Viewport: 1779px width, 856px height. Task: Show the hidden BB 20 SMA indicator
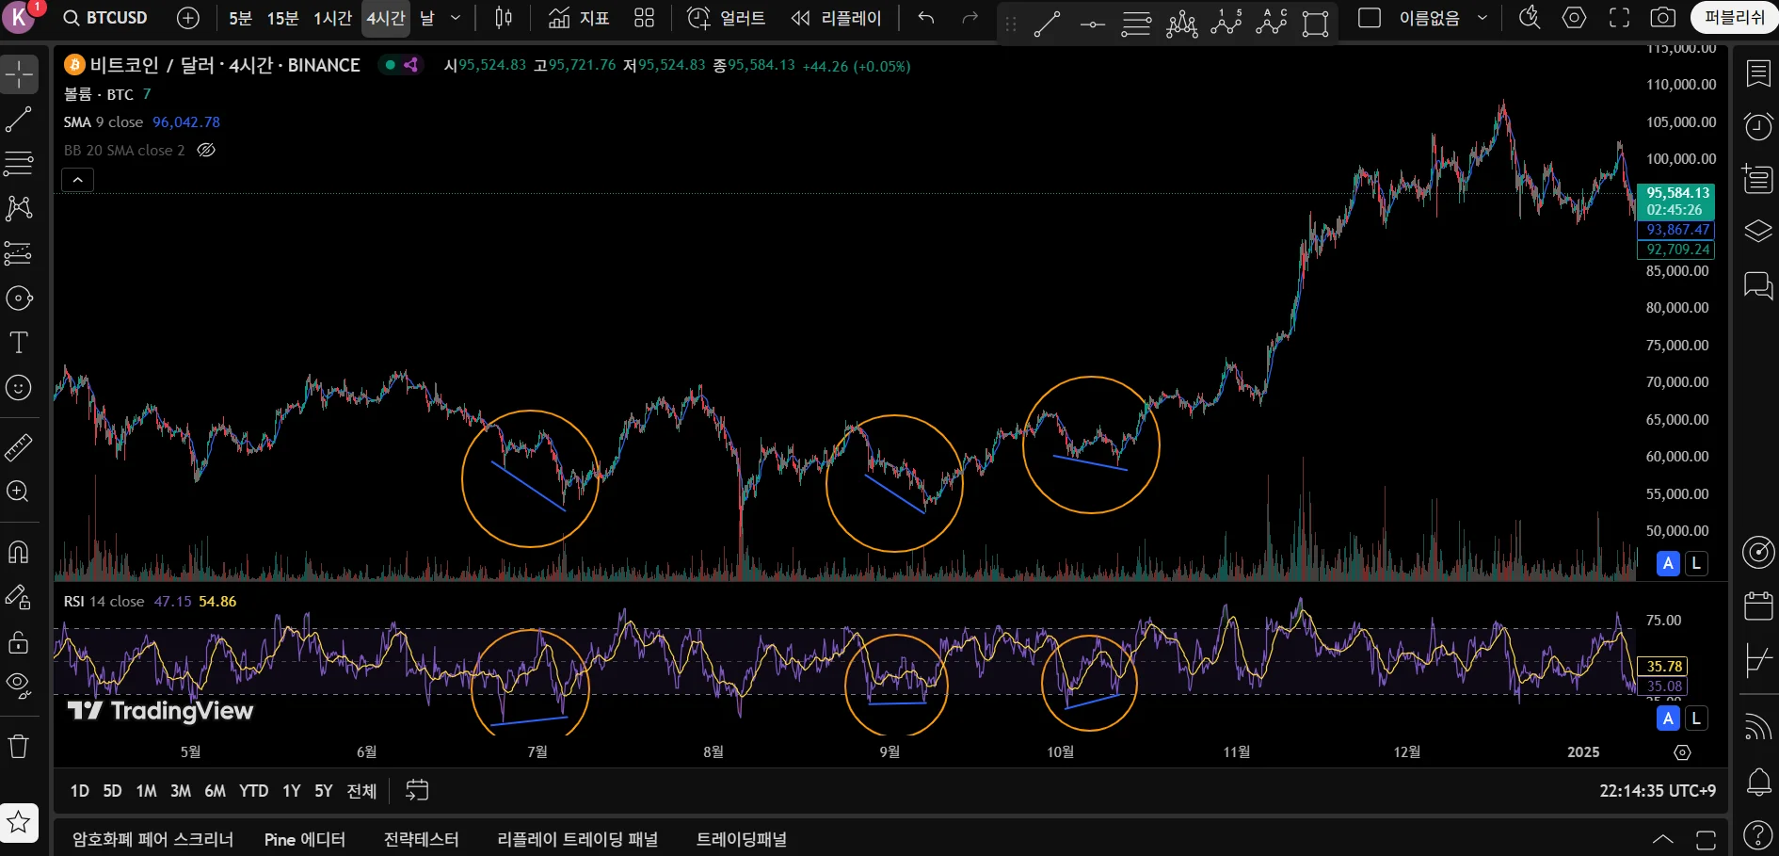pos(206,151)
